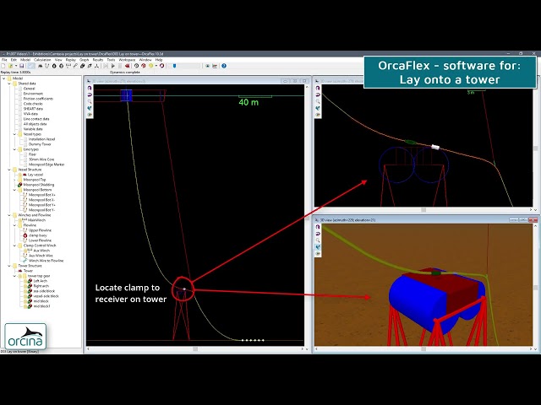This screenshot has width=541, height=405.
Task: Click vertical scrollbar of left 3D view
Action: click(307, 217)
